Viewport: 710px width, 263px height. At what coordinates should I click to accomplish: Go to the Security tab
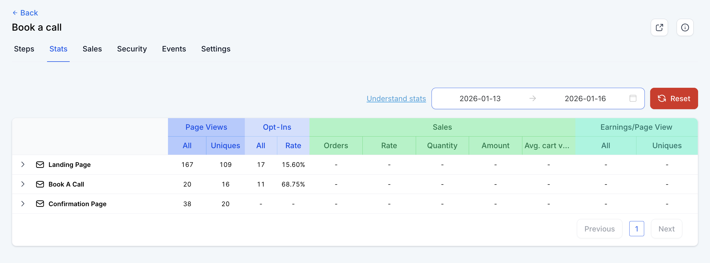tap(132, 49)
